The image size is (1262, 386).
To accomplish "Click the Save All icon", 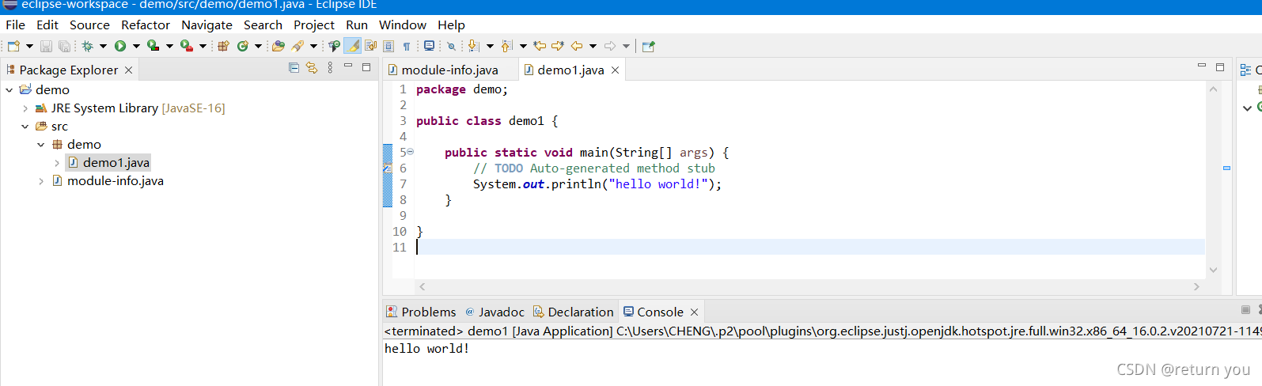I will (64, 46).
